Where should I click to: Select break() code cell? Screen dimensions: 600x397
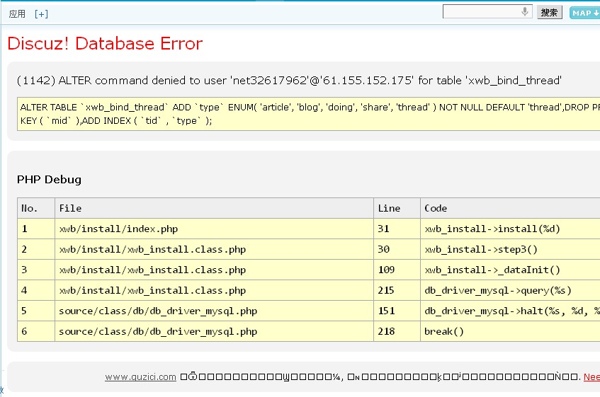511,331
